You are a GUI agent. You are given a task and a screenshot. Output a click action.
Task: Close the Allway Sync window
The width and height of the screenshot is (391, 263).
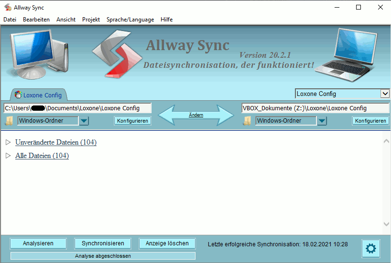(x=380, y=7)
